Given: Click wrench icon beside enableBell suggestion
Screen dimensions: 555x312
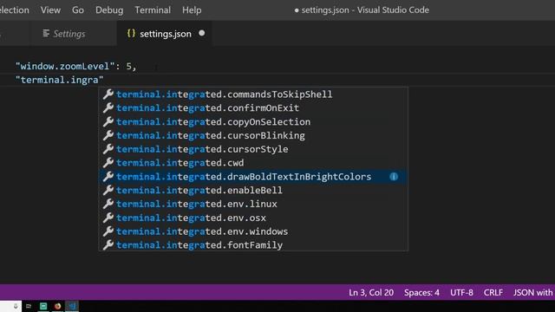Looking at the screenshot, I should tap(108, 190).
